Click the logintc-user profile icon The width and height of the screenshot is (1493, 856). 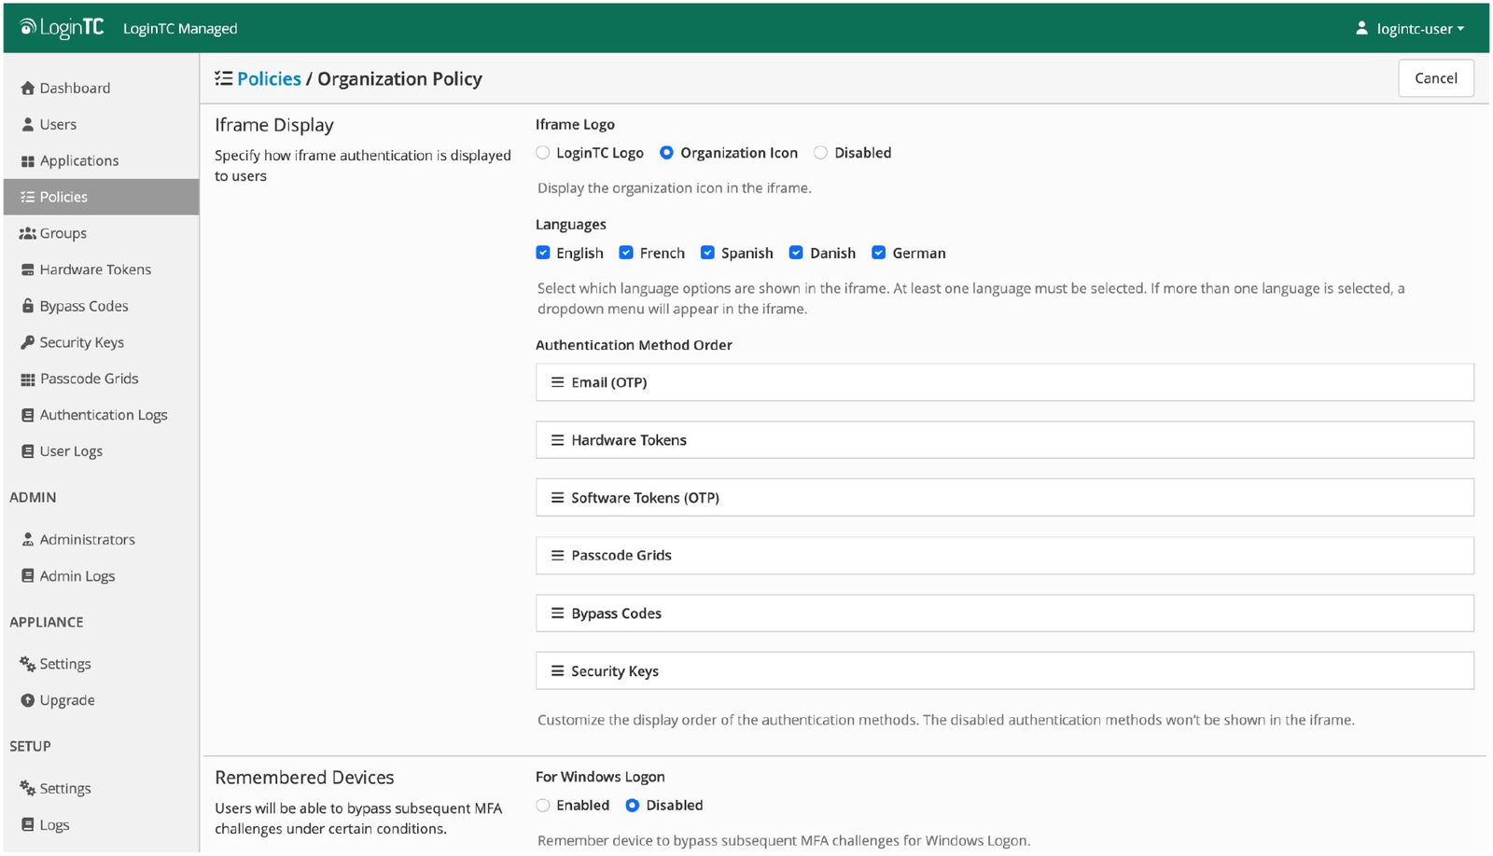[1362, 28]
